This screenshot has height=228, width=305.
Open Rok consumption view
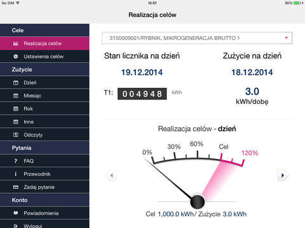44,109
